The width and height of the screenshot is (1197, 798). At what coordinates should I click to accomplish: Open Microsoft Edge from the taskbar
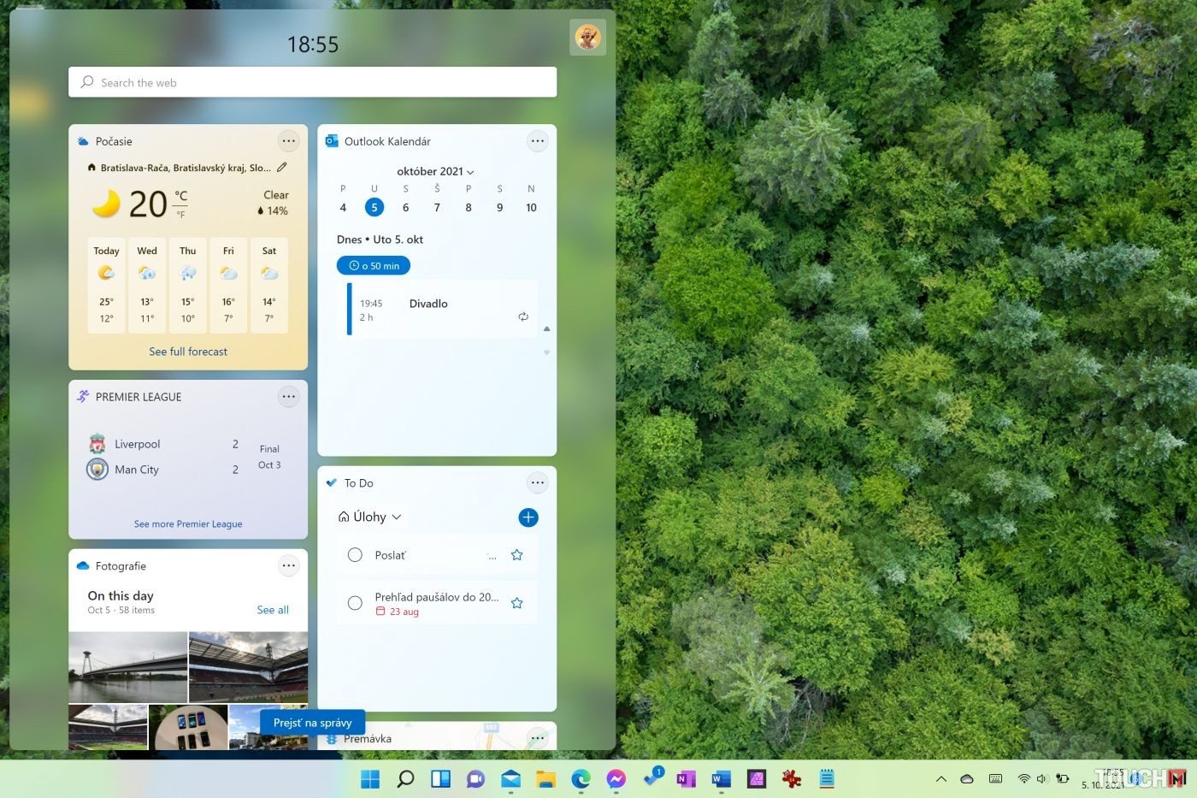coord(581,779)
